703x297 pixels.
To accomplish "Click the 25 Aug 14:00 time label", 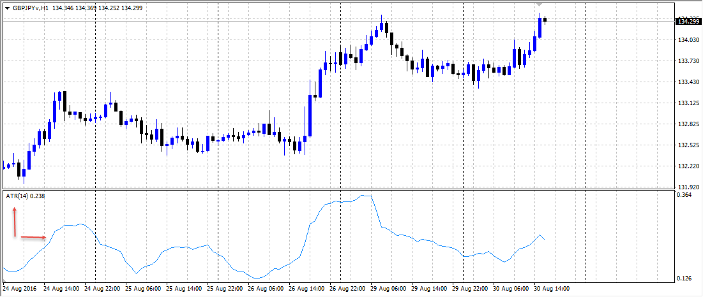I will (x=185, y=288).
